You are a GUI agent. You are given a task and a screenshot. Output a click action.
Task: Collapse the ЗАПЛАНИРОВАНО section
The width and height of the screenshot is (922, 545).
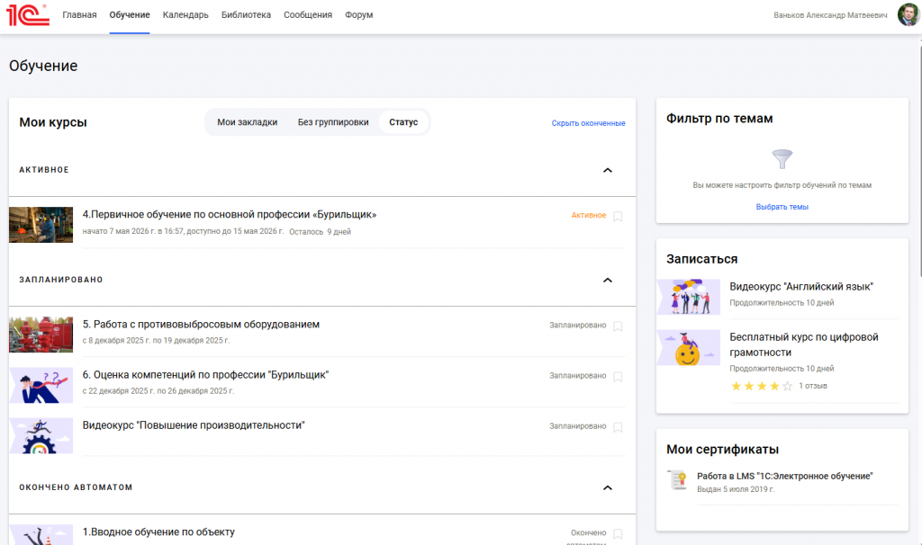pos(608,280)
